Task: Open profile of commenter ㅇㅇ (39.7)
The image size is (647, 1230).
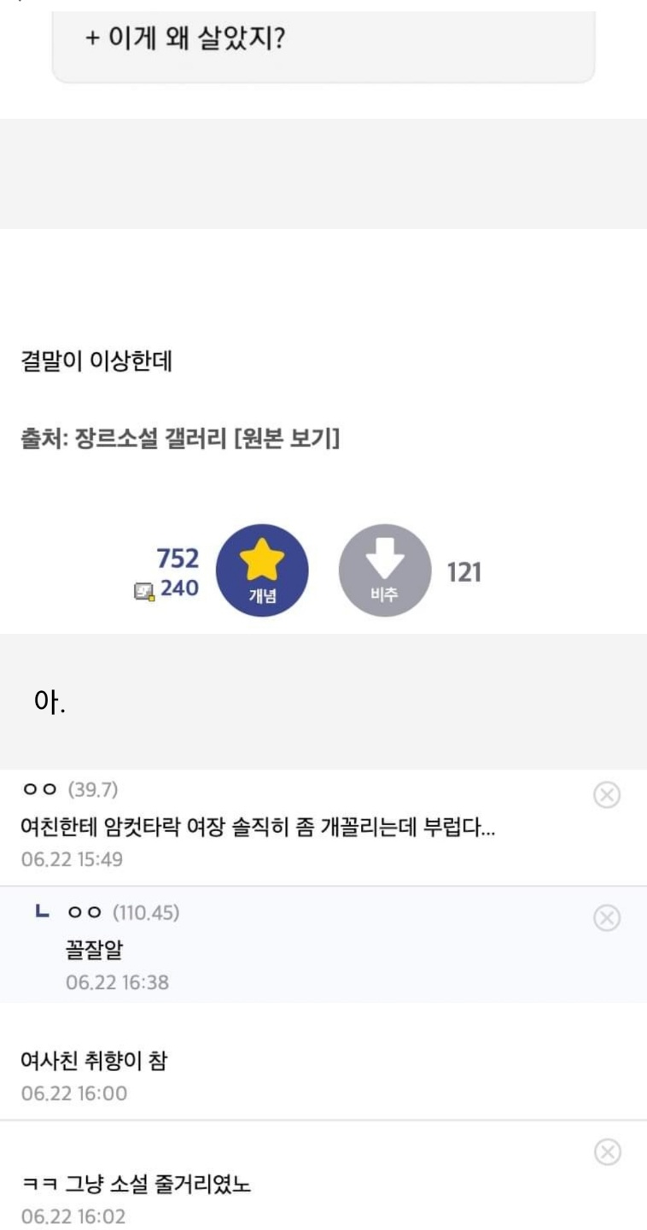Action: click(70, 790)
